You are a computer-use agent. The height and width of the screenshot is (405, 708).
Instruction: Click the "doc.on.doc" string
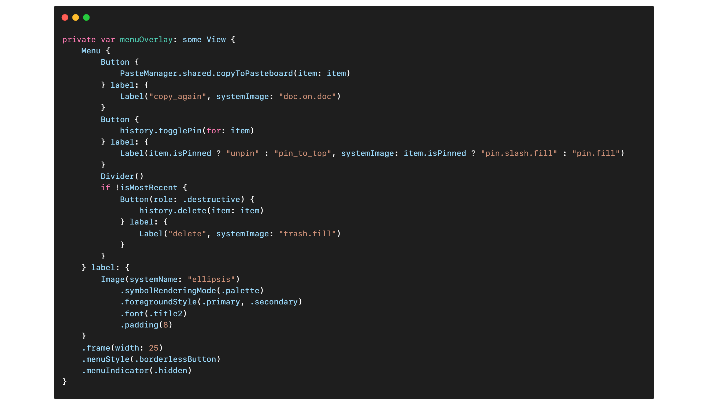[308, 97]
